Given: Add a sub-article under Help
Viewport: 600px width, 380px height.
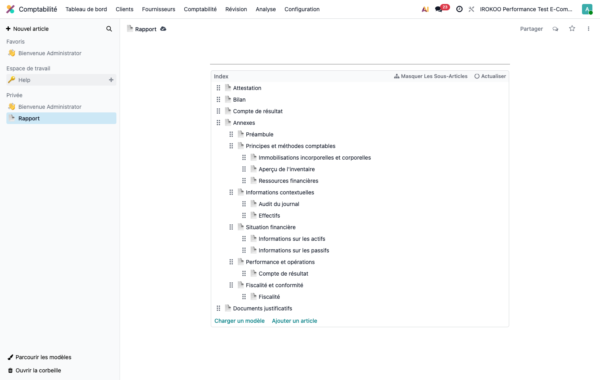Looking at the screenshot, I should point(111,80).
